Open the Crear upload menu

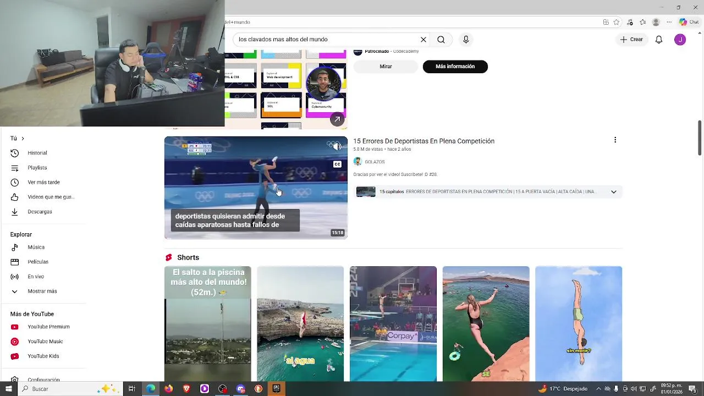(x=631, y=40)
